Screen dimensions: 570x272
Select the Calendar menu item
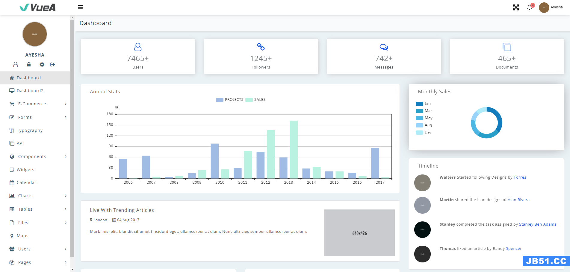(x=35, y=183)
